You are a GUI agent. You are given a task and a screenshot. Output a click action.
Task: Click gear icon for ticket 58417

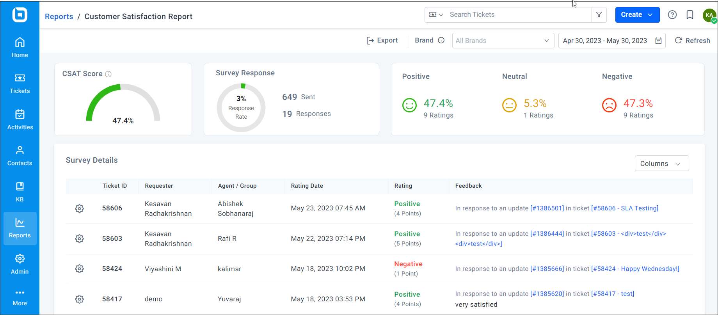pyautogui.click(x=79, y=299)
